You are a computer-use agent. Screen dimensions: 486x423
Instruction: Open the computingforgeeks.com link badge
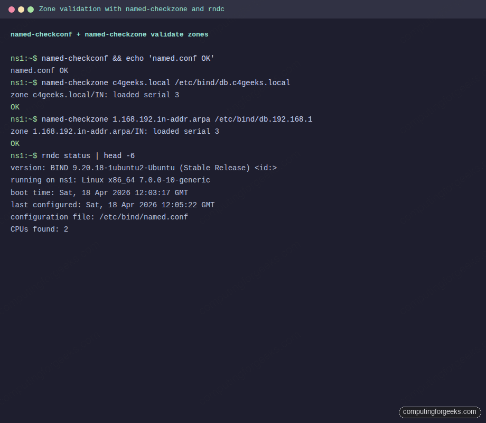[440, 412]
